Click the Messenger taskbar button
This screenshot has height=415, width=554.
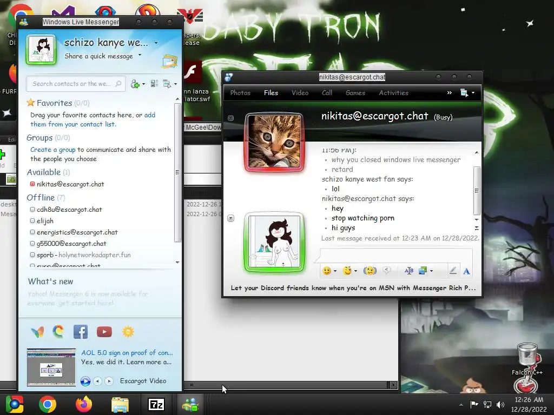click(x=190, y=404)
